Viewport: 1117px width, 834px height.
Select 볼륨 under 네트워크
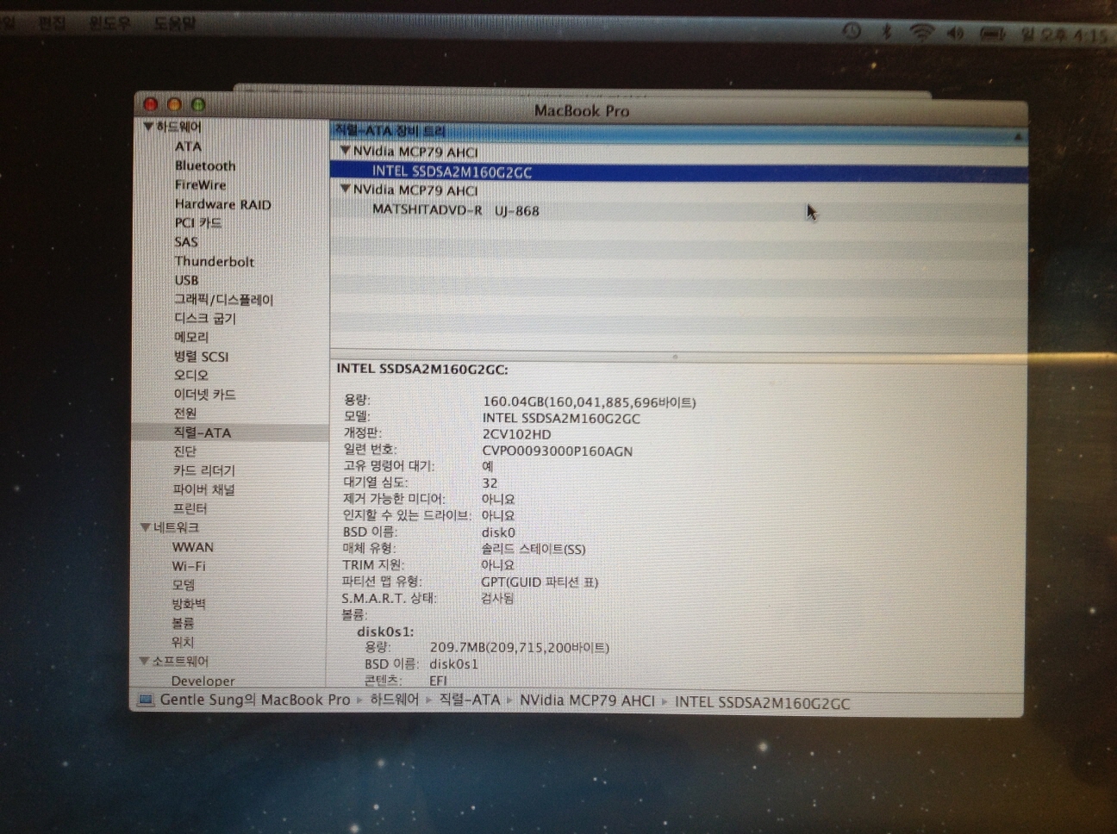(x=183, y=623)
